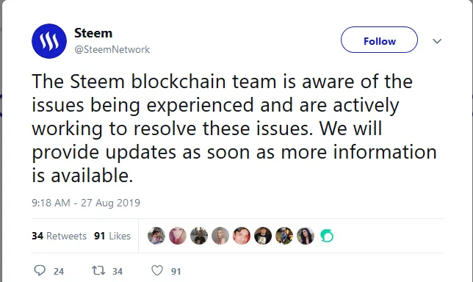Open the second liker's pink-haired avatar
The image size is (473, 282).
point(178,236)
